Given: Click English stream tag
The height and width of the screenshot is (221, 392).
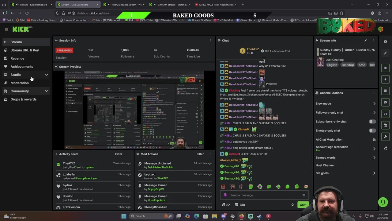Looking at the screenshot, I should (332, 65).
